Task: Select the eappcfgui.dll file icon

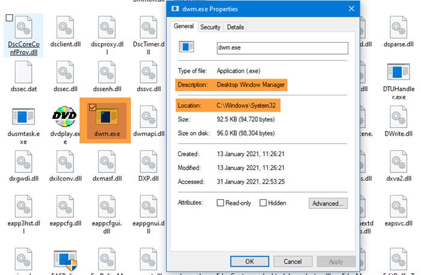Action: click(x=107, y=206)
